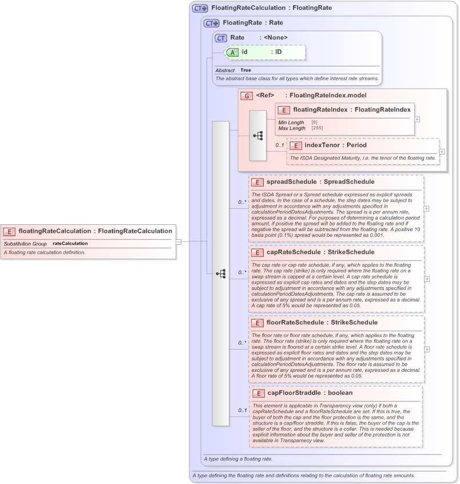
Task: Click the E icon of capRateSchedule element
Action: tap(257, 252)
